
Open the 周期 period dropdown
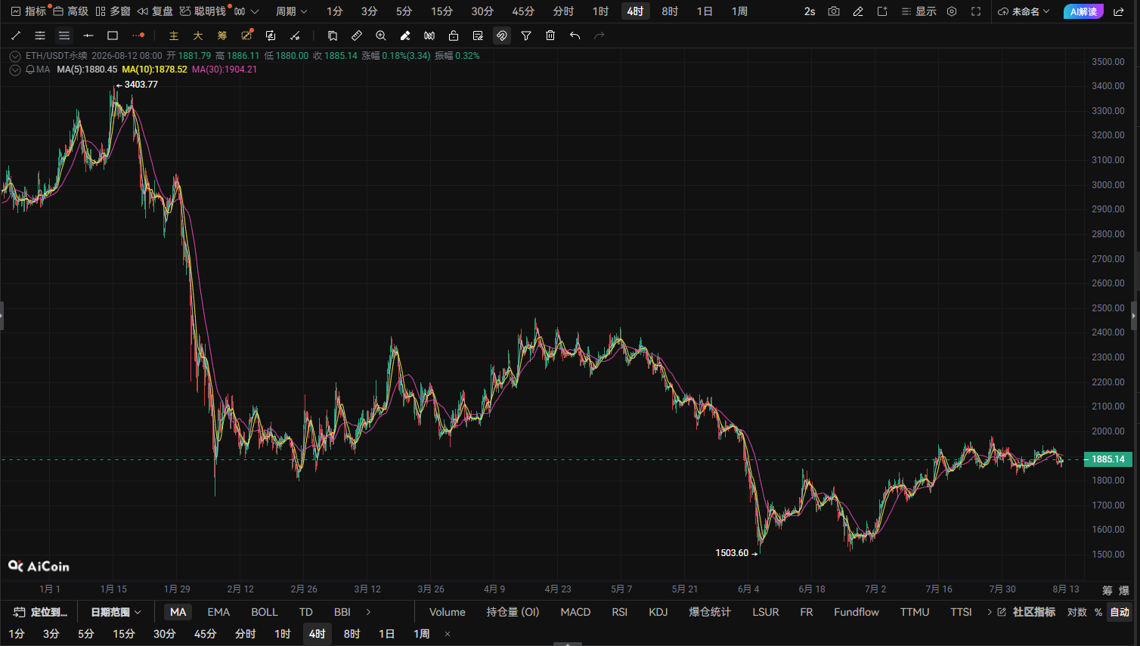[x=291, y=11]
